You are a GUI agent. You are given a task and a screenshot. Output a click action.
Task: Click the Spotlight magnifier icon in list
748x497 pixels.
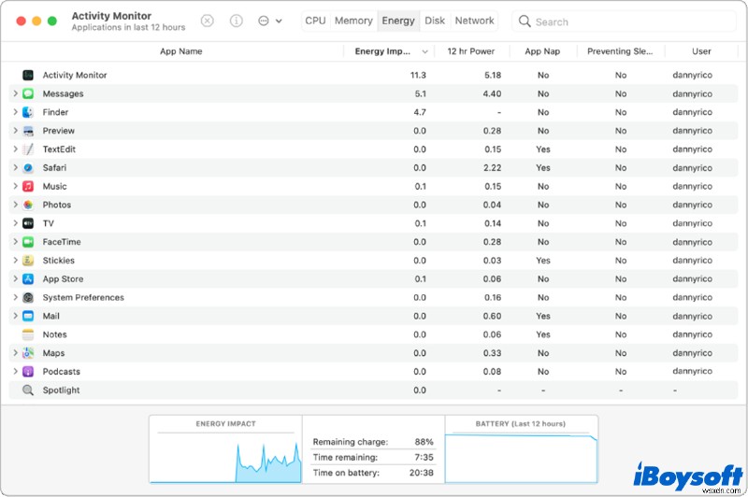click(28, 390)
